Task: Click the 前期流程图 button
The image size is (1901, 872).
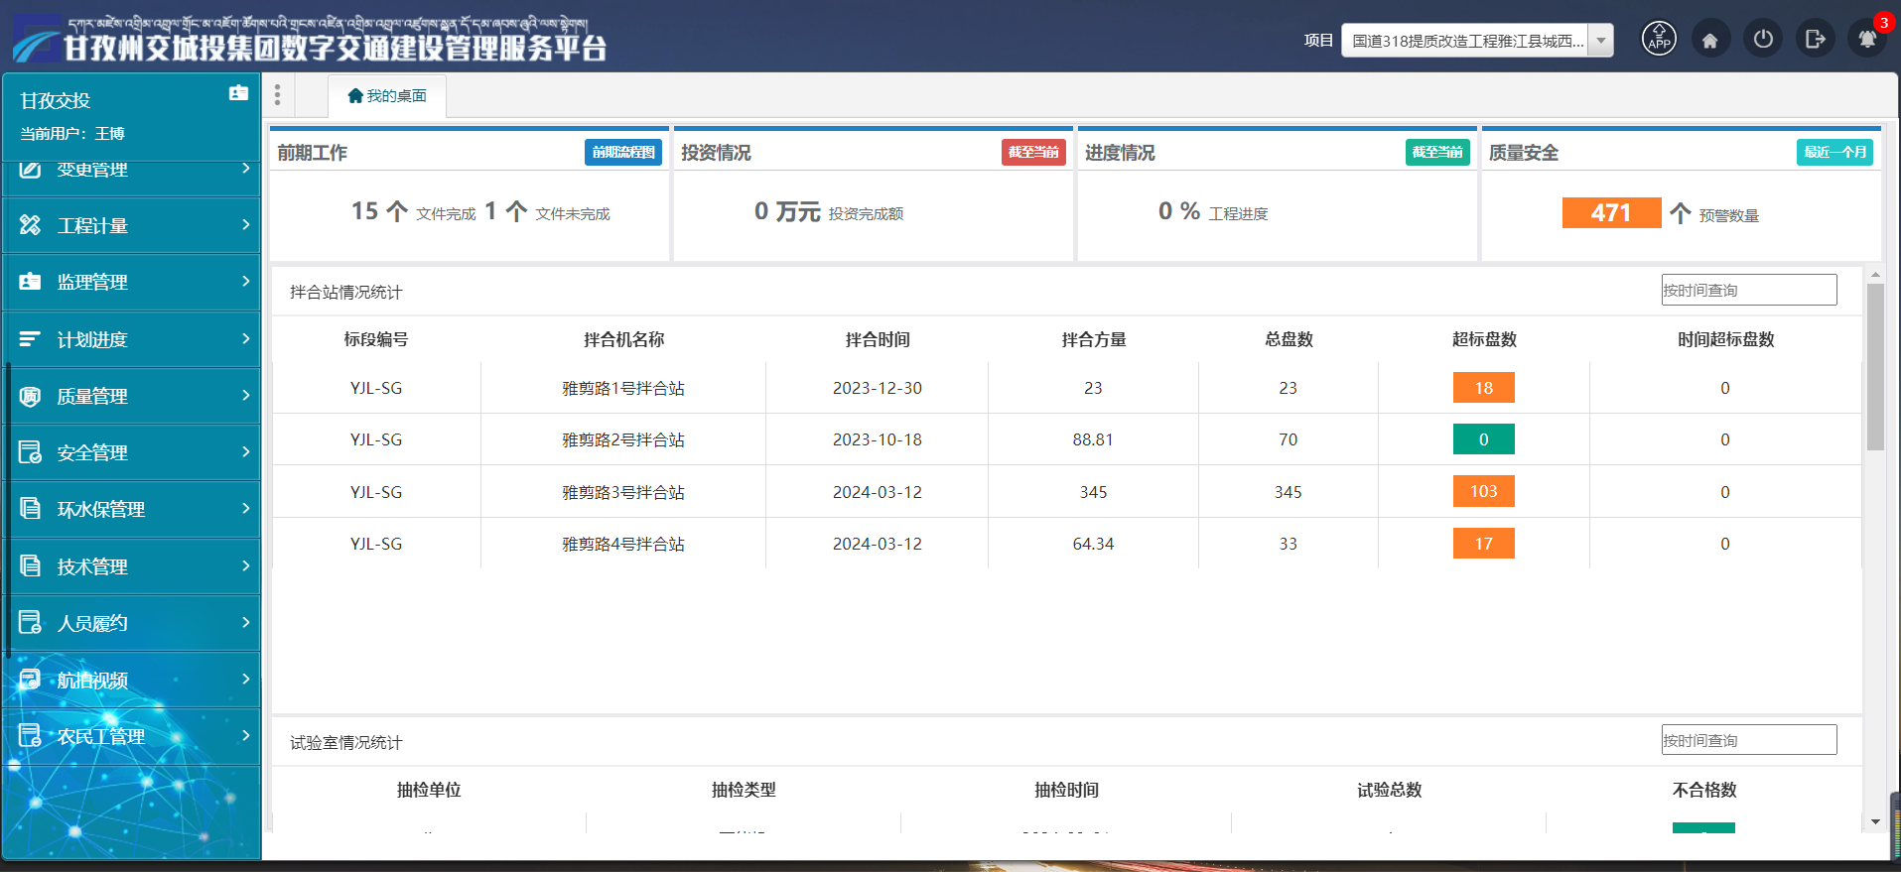Action: (x=623, y=152)
